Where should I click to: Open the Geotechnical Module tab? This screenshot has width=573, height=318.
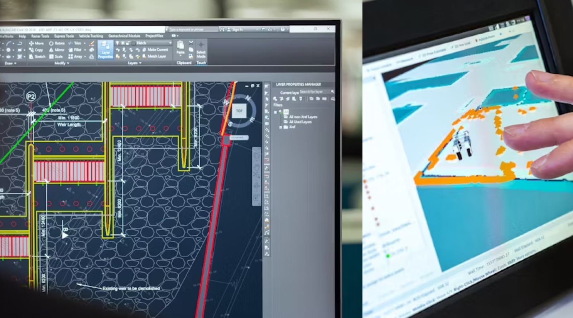coord(124,36)
